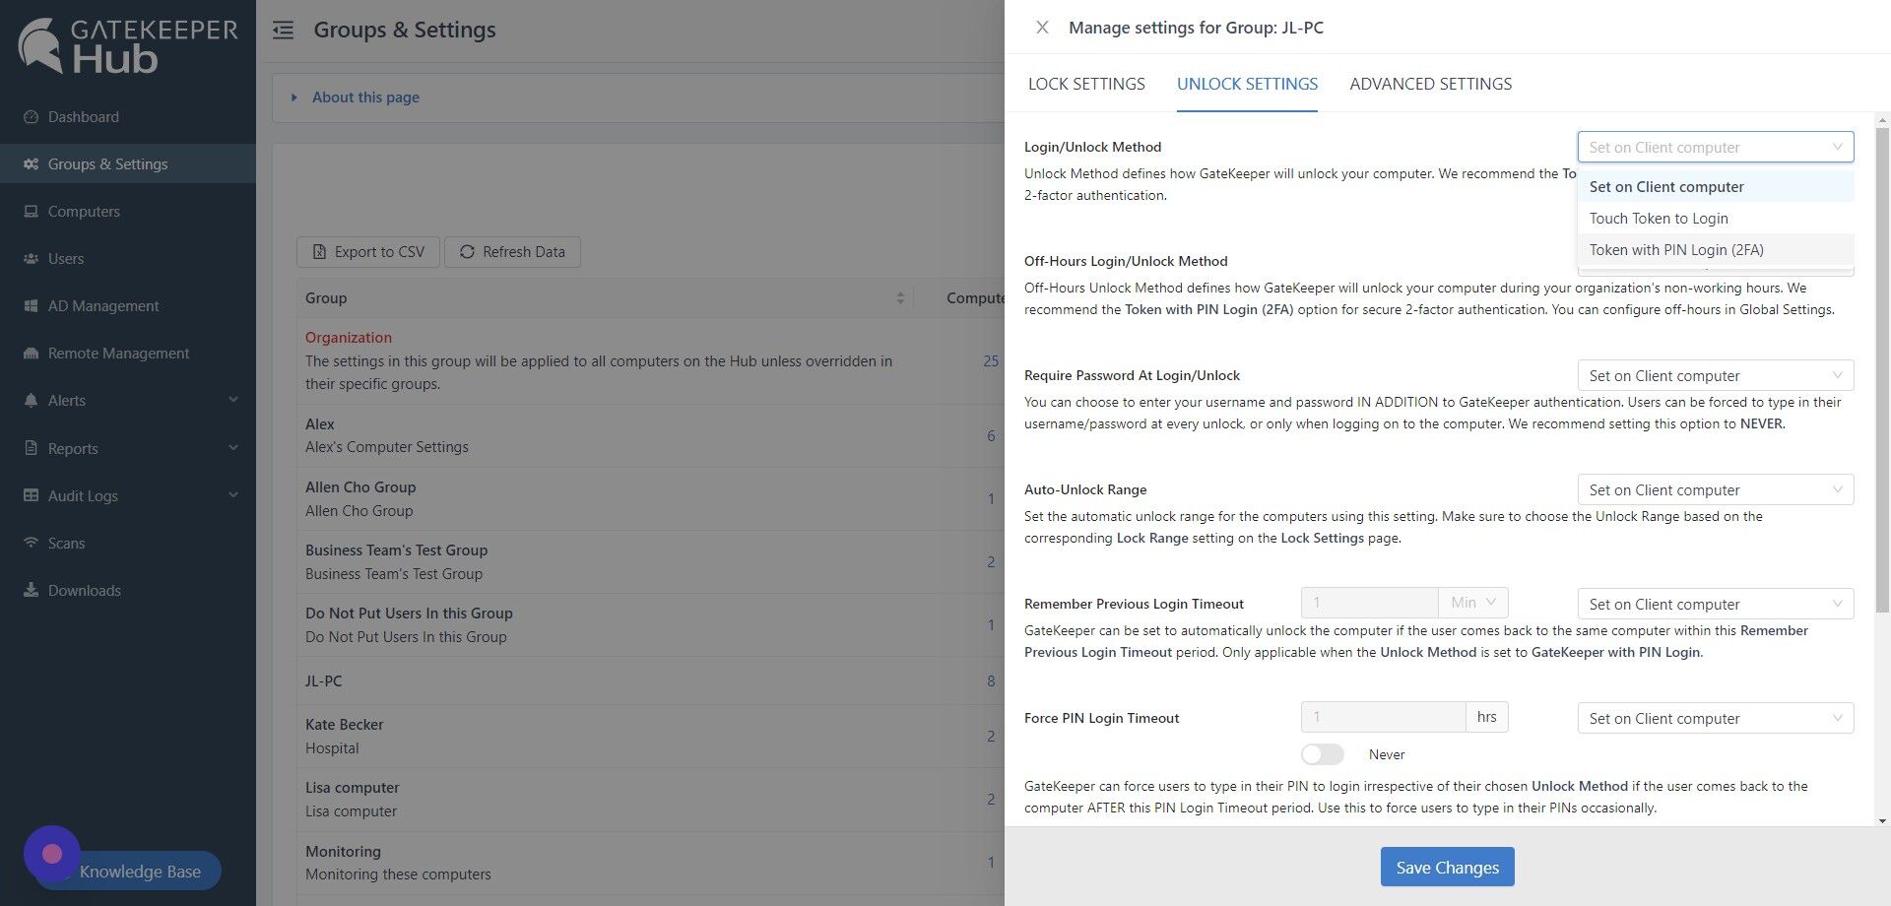Click the GateKeeper Hub logo
Viewport: 1891px width, 906px height.
[x=128, y=46]
